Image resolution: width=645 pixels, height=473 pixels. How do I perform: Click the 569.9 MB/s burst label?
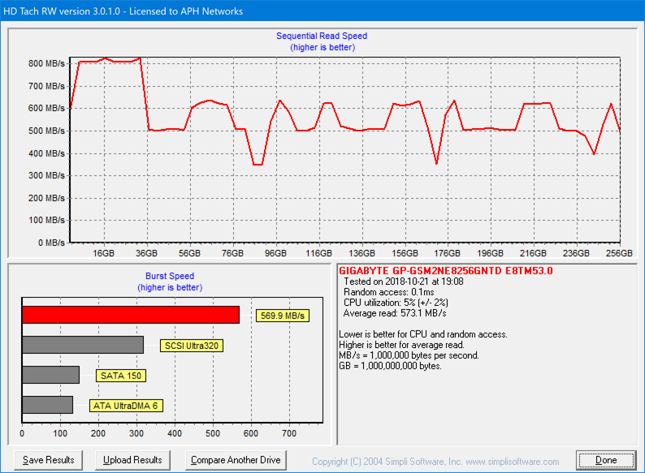coord(281,316)
